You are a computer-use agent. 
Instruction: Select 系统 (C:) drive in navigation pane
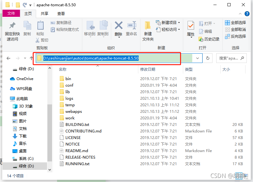pos(23,159)
